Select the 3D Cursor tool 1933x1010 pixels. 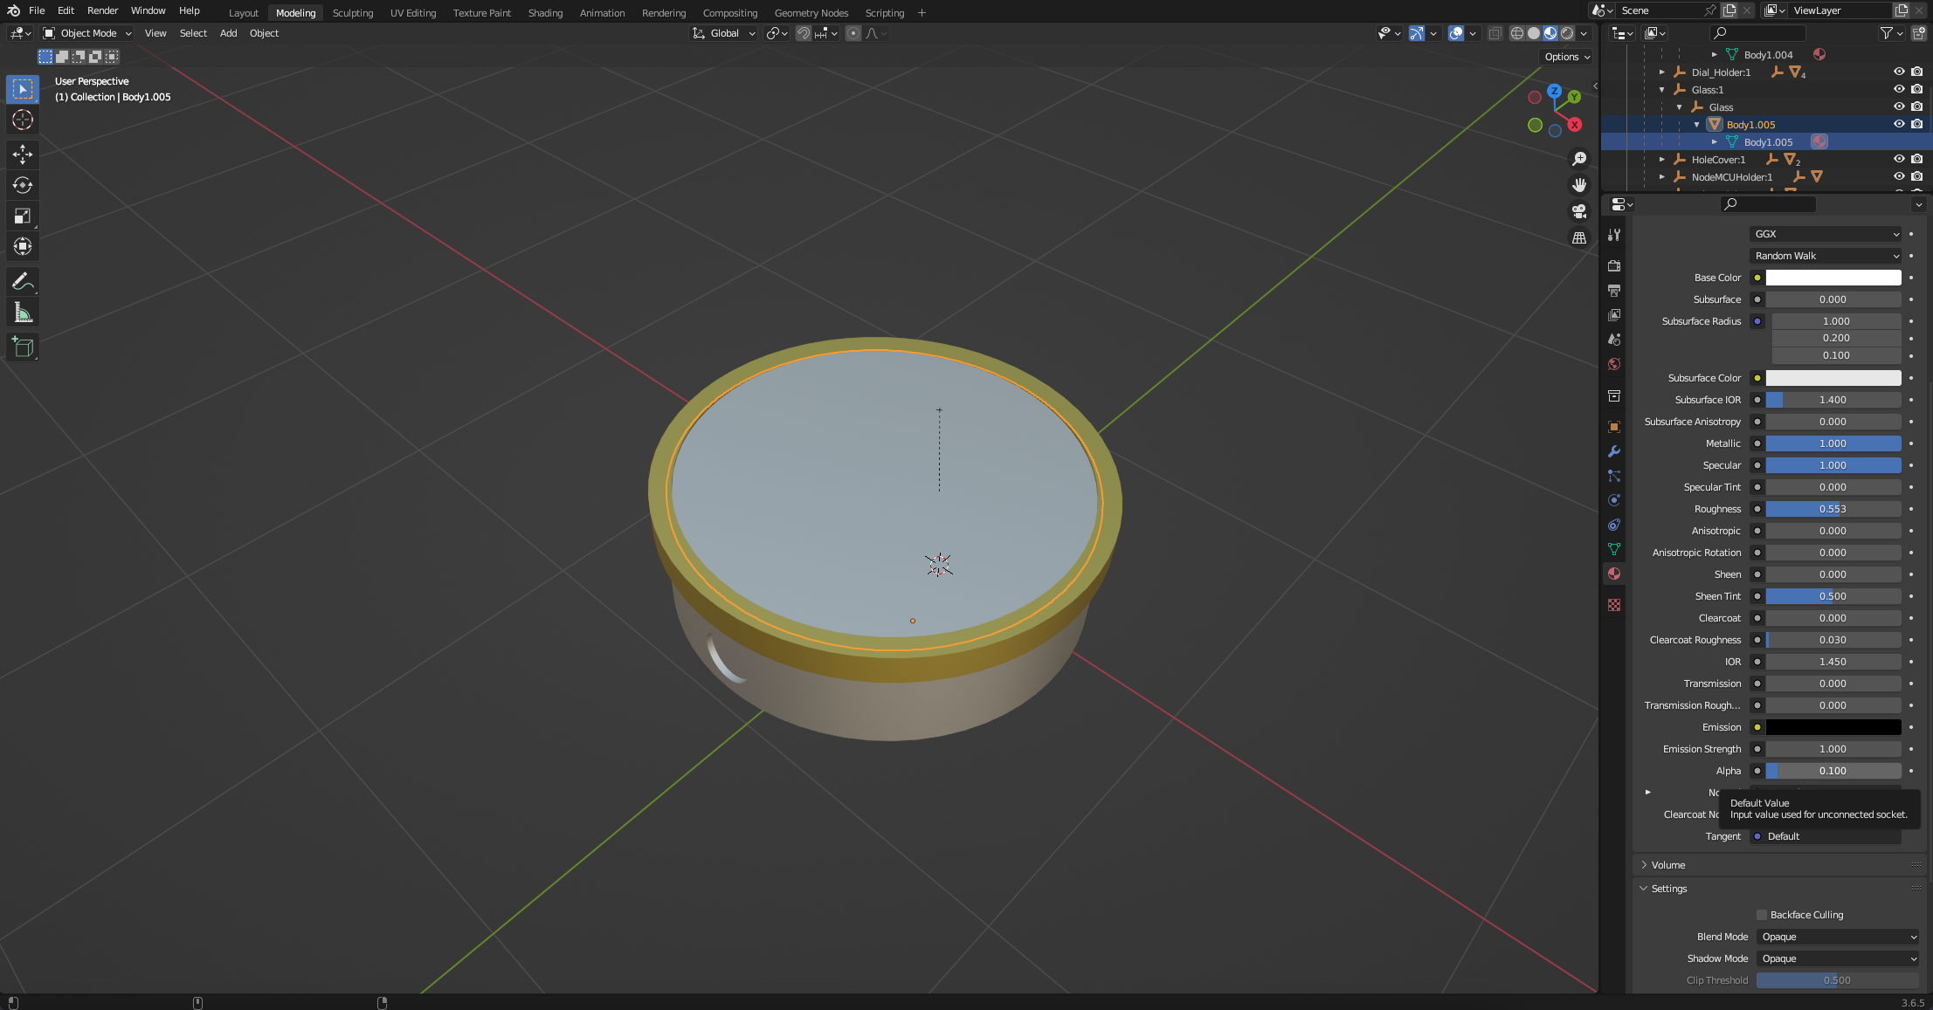tap(23, 120)
